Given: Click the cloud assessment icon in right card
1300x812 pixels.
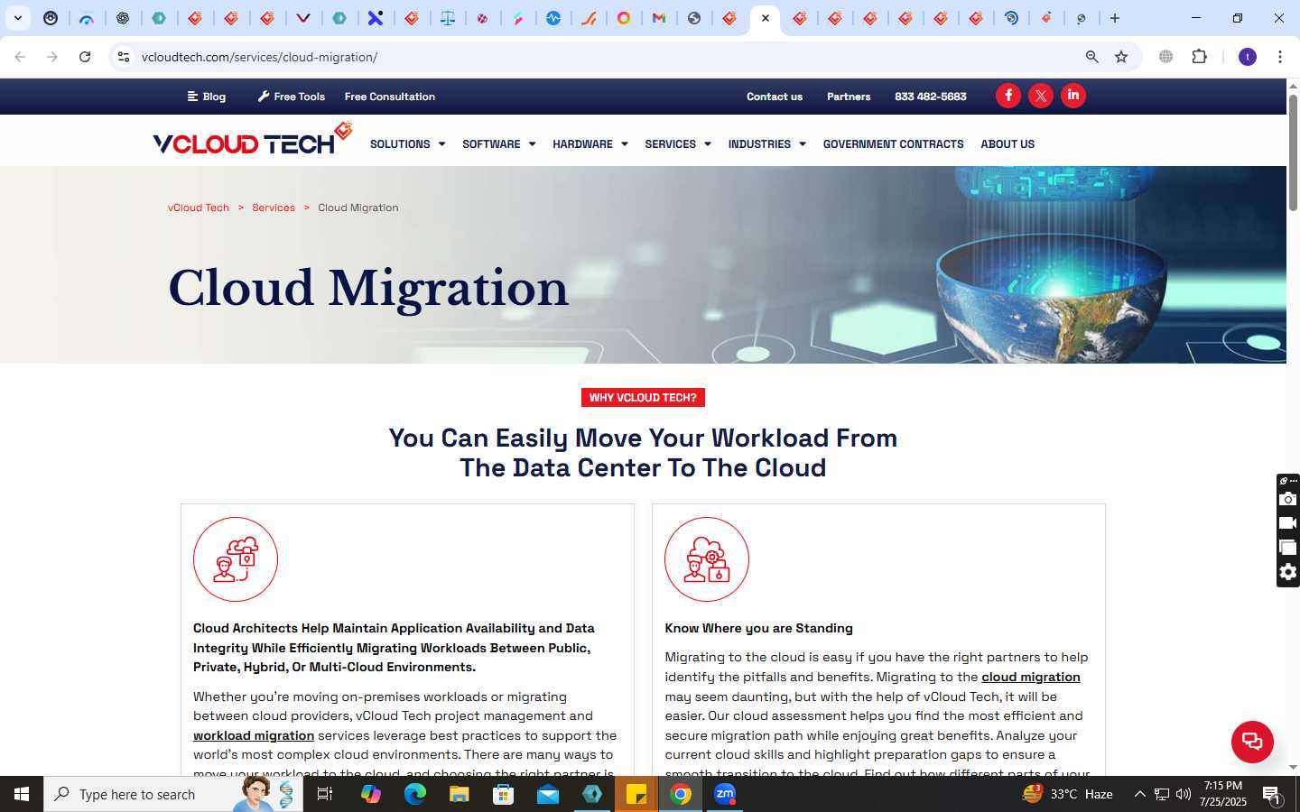Looking at the screenshot, I should pos(707,559).
